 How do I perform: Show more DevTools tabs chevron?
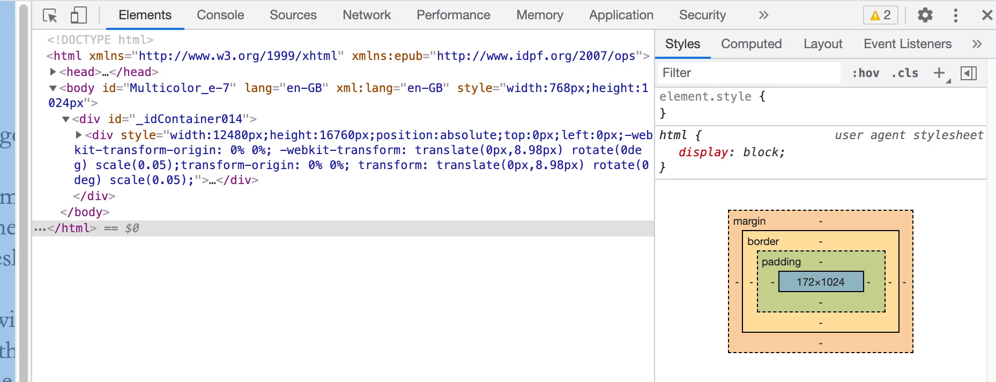764,15
